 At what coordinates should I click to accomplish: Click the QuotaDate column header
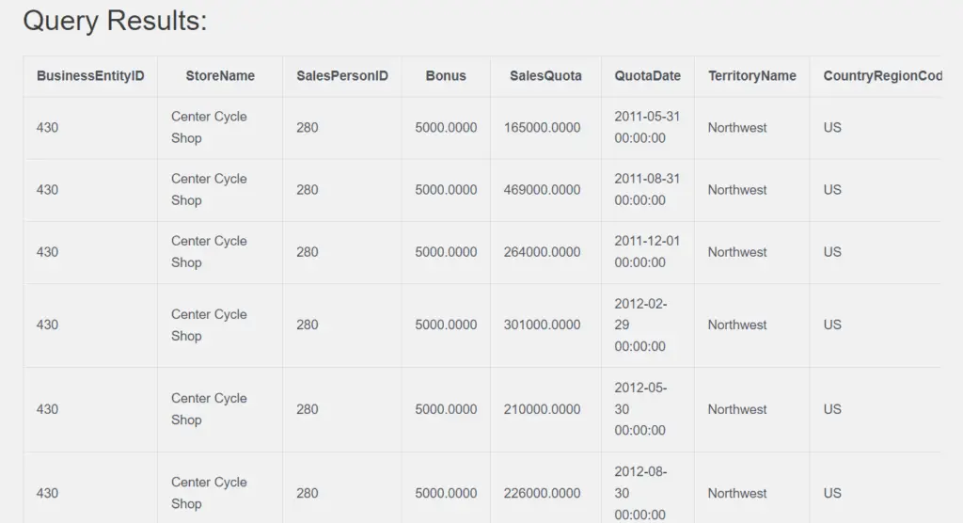coord(647,75)
